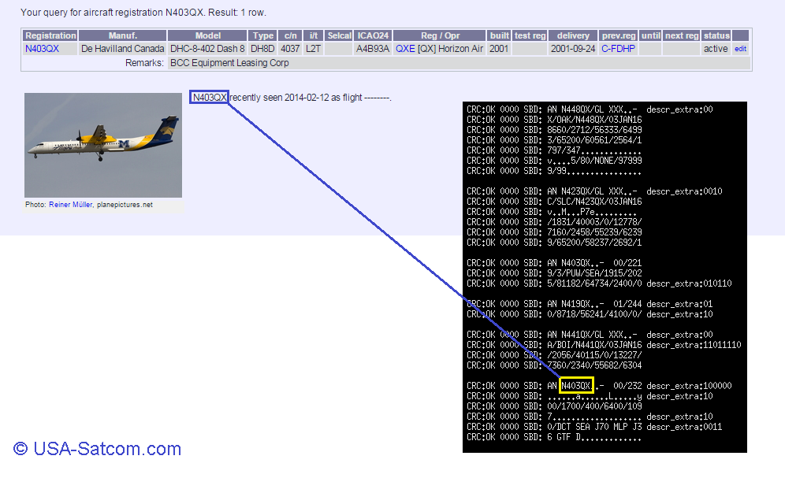This screenshot has height=478, width=785.
Task: Click the c/n column header
Action: pyautogui.click(x=290, y=35)
